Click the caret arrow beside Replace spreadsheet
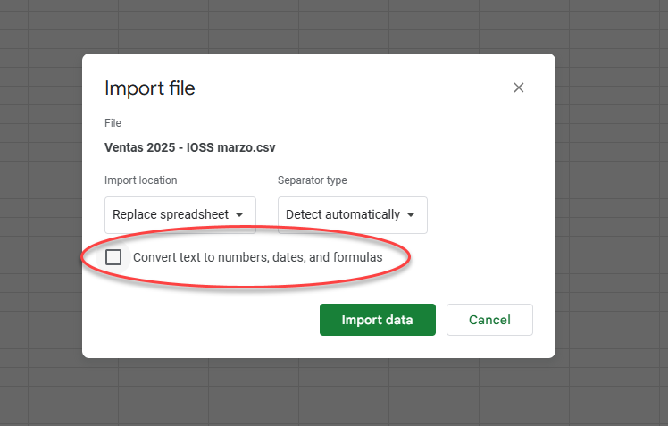The height and width of the screenshot is (426, 668). (239, 215)
